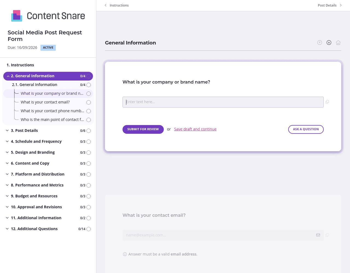
Task: Click left chevron beside Instructions at top
Action: point(106,5)
